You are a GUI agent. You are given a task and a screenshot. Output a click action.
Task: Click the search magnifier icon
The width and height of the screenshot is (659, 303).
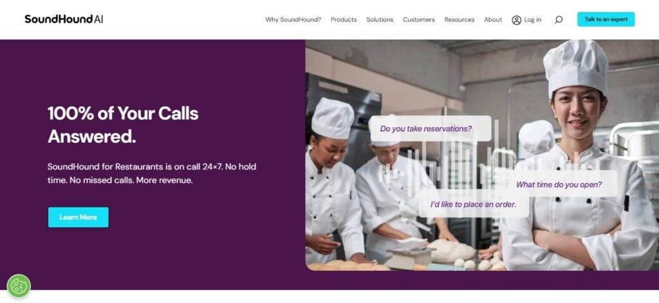558,19
